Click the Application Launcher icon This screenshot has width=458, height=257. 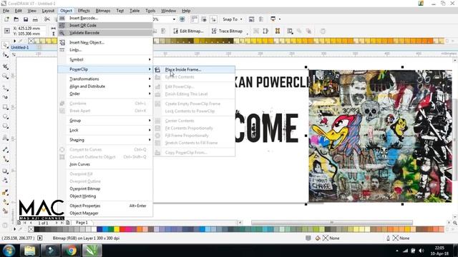coord(273,19)
